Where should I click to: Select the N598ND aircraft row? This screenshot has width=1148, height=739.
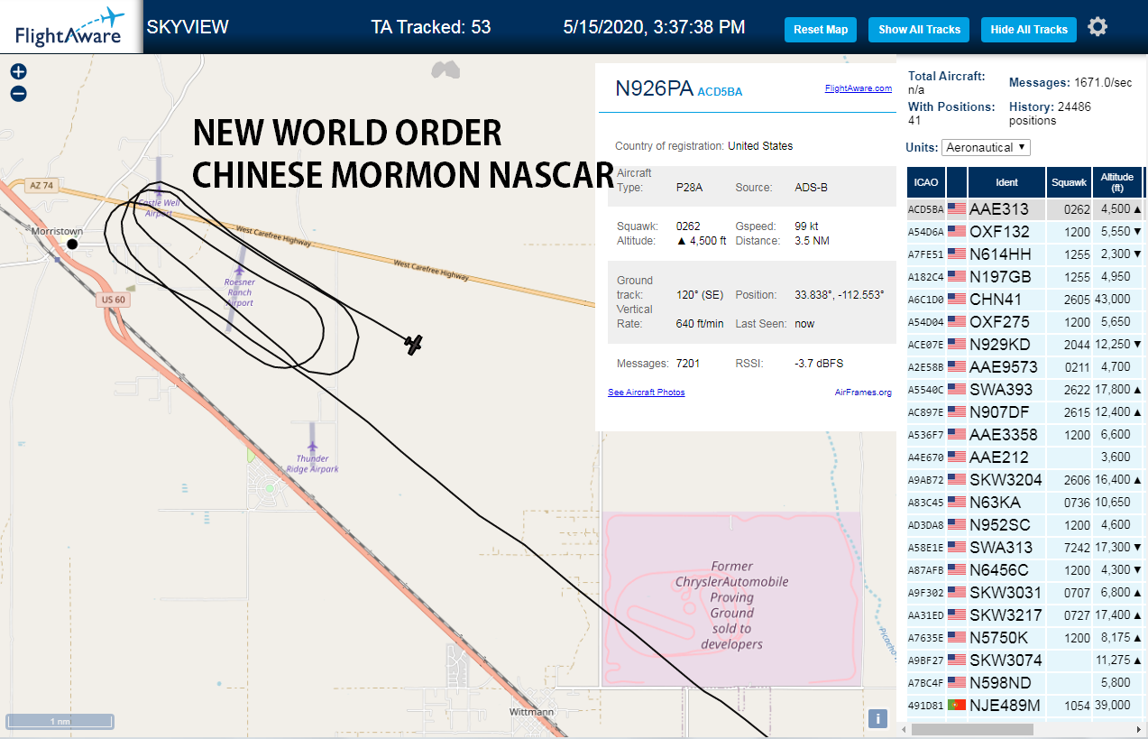pyautogui.click(x=1025, y=683)
